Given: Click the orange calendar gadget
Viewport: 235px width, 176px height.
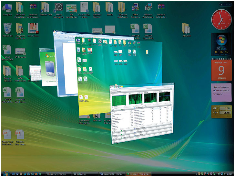Looking at the screenshot, I should pos(221,69).
